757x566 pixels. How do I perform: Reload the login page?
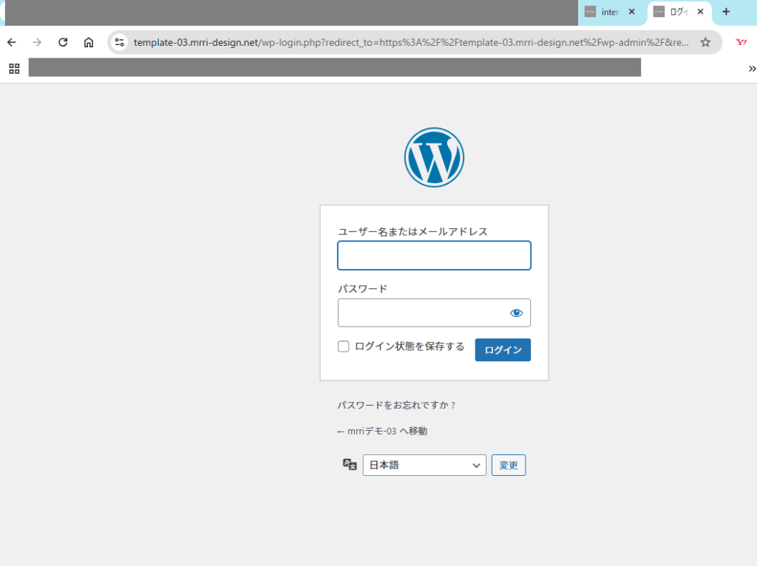(63, 42)
